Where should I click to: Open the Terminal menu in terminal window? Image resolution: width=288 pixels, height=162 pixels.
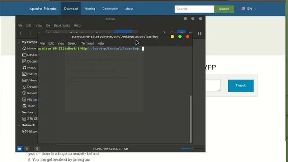[x=87, y=43]
